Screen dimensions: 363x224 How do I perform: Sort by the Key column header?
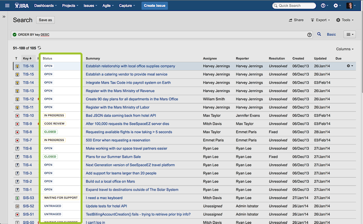pyautogui.click(x=27, y=58)
